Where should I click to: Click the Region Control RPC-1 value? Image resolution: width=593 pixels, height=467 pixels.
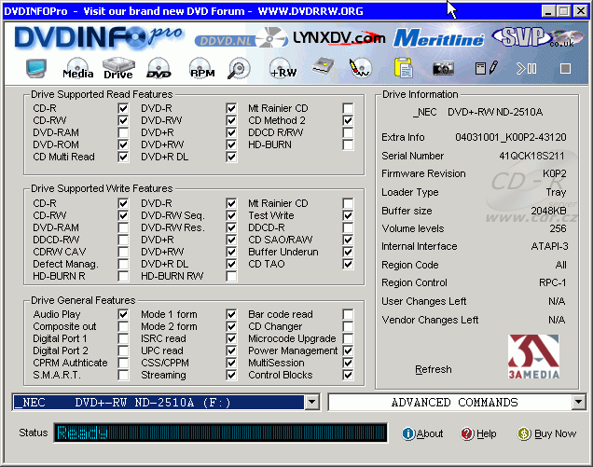point(553,282)
